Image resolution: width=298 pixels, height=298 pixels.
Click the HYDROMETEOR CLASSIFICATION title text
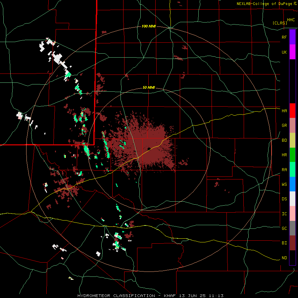coord(116,296)
